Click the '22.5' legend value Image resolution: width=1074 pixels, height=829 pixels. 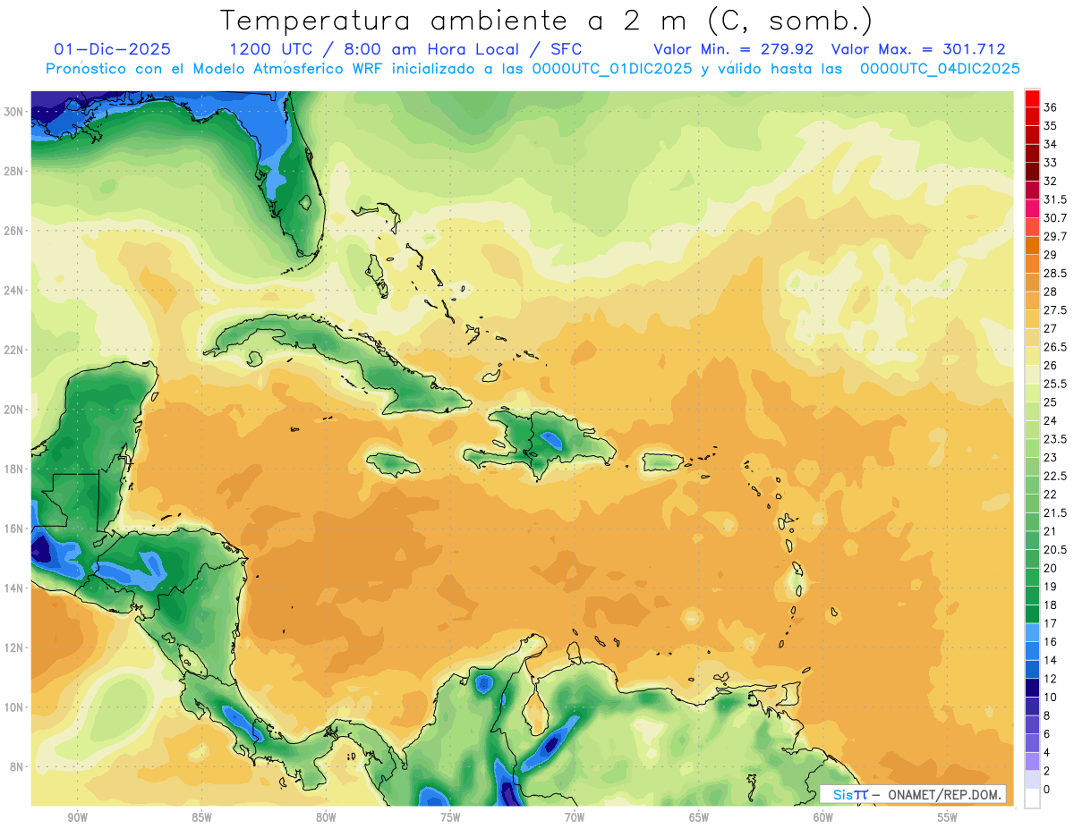pos(1055,476)
